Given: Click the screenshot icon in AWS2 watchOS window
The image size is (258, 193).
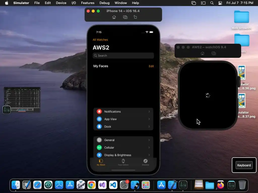Looking at the screenshot, I should point(214,54).
